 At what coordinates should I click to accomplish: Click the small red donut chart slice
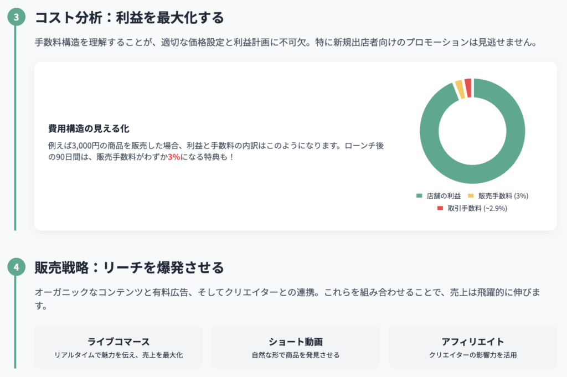(468, 88)
